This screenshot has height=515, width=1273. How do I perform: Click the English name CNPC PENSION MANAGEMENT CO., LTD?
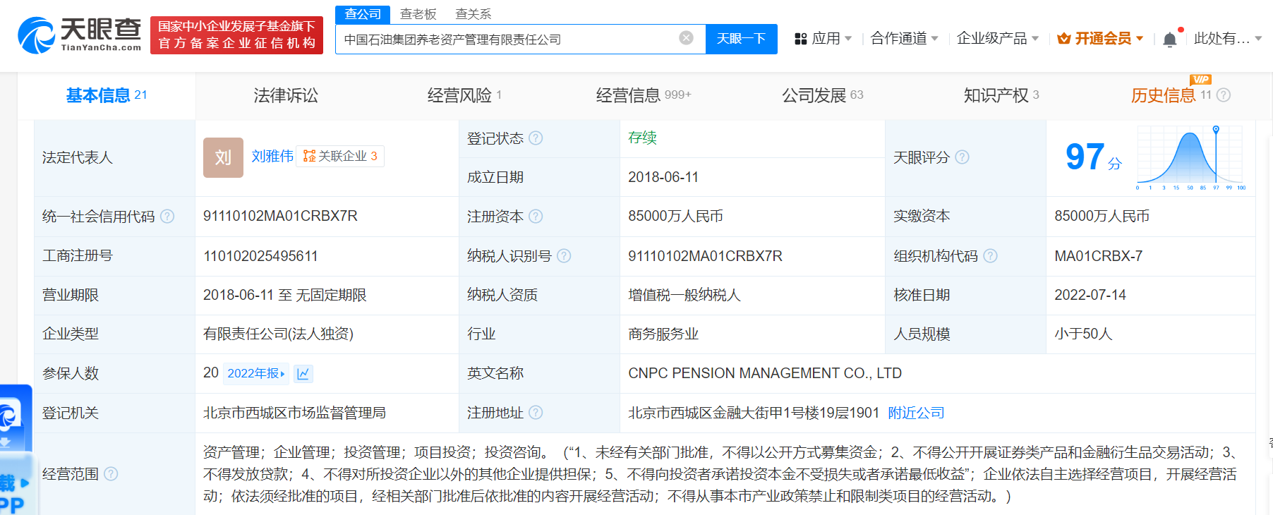[x=765, y=373]
